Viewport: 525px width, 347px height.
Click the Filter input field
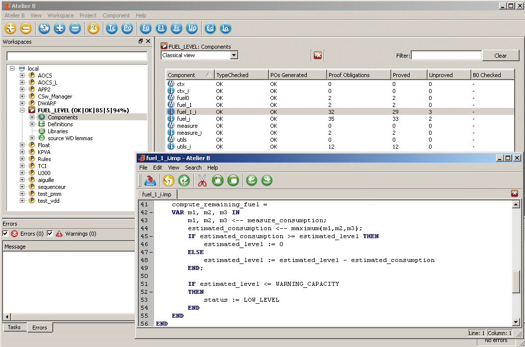446,56
